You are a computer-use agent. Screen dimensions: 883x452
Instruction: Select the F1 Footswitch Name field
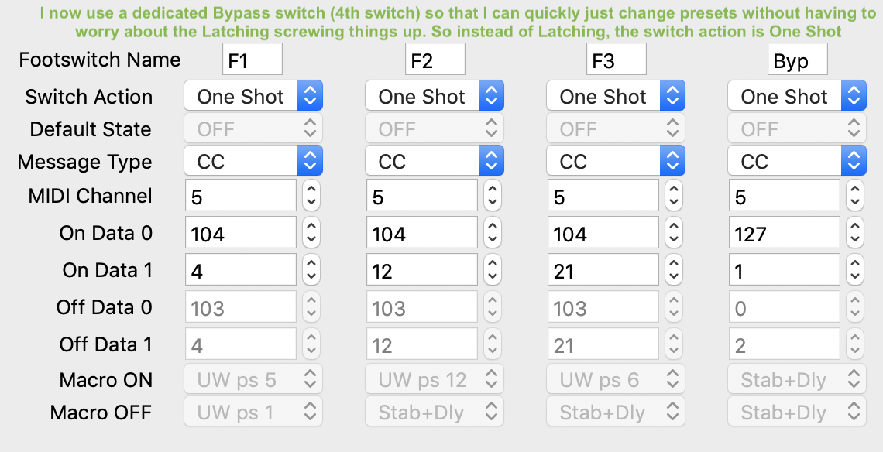tap(253, 60)
